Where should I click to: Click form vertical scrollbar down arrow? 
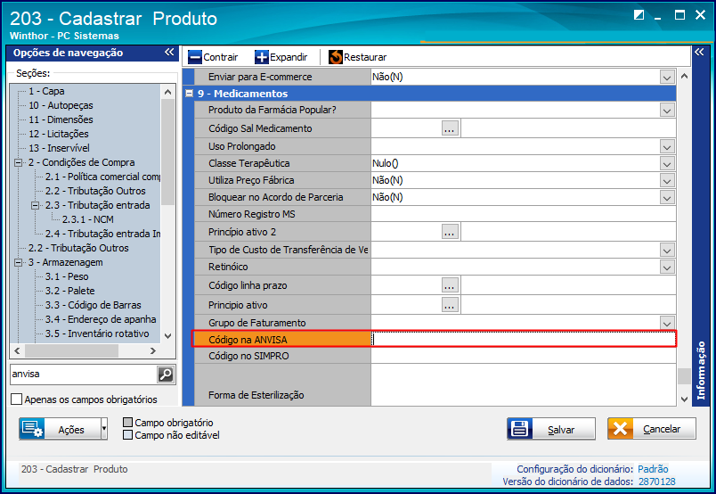click(x=684, y=399)
